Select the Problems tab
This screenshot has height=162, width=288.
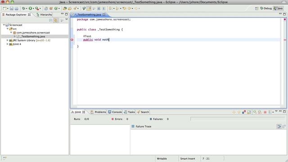[x=99, y=112]
